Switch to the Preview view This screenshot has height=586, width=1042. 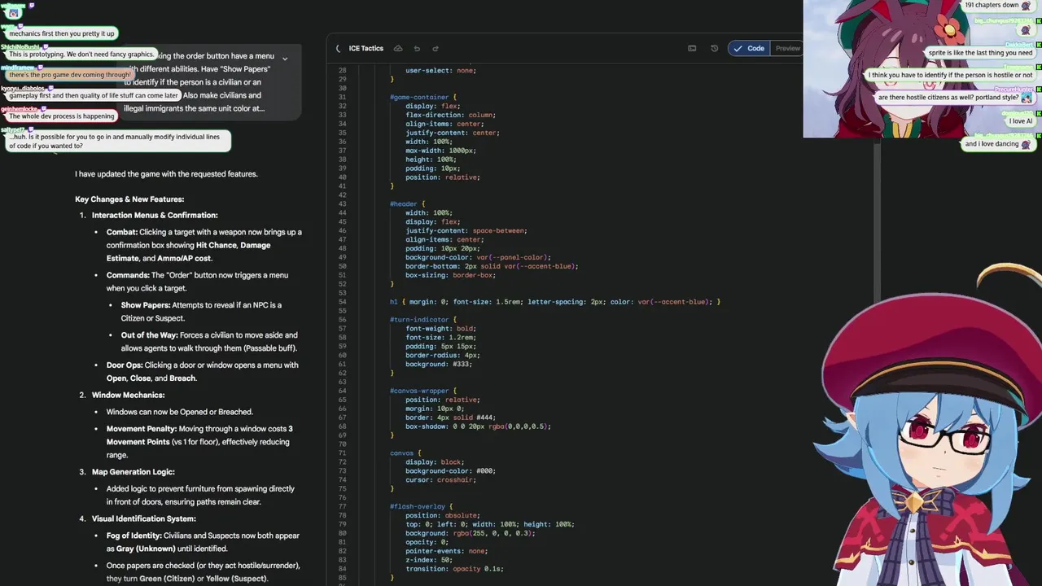point(787,49)
